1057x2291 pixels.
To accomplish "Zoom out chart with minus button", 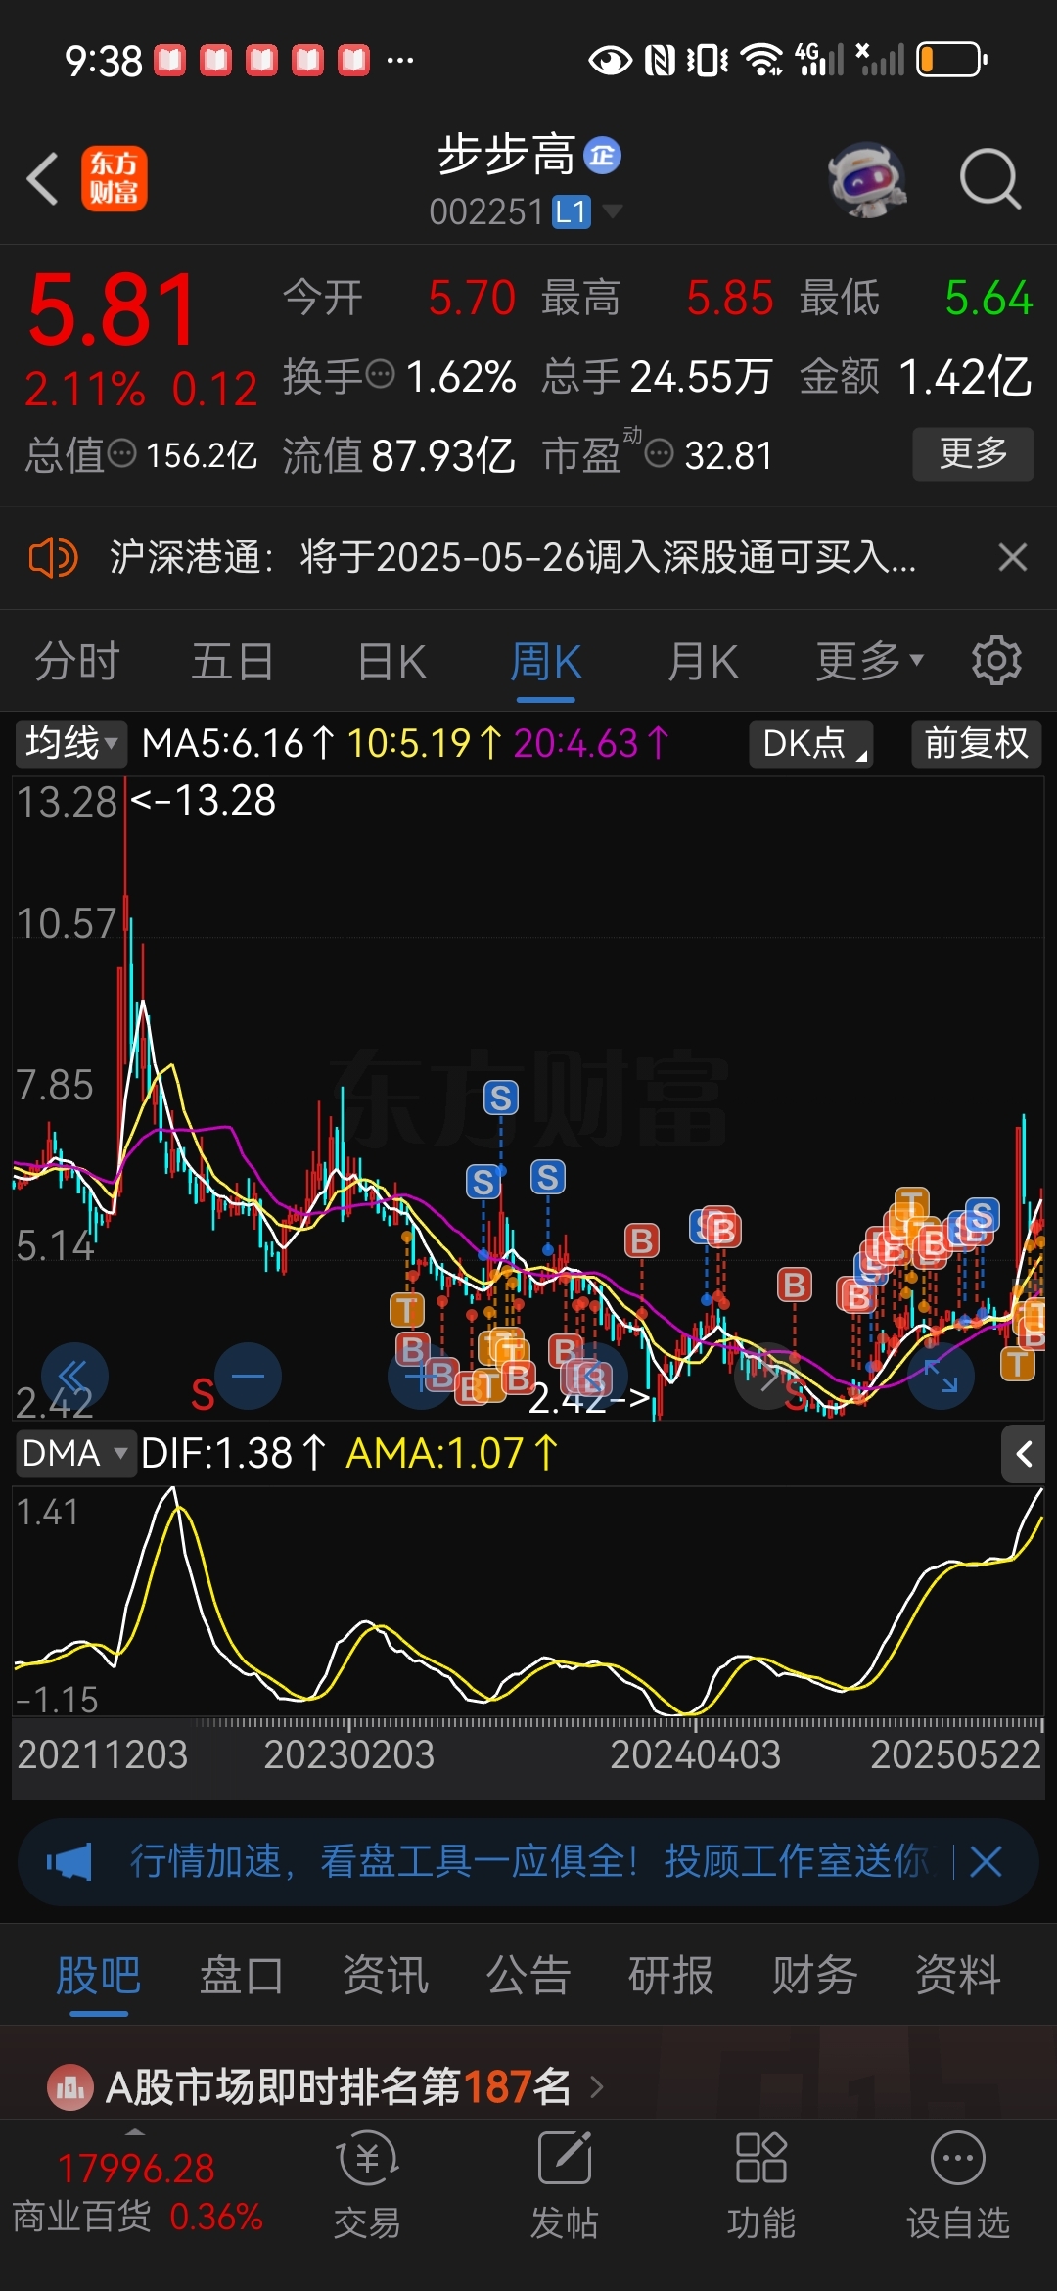I will 248,1376.
